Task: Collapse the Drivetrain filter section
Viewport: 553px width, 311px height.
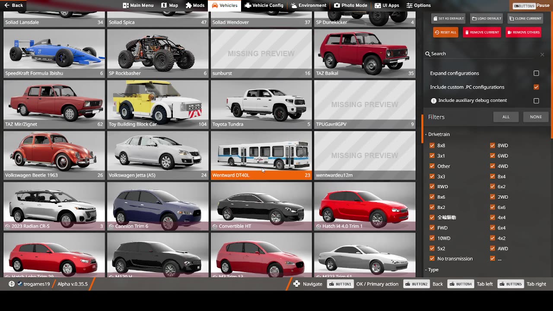Action: 437,134
